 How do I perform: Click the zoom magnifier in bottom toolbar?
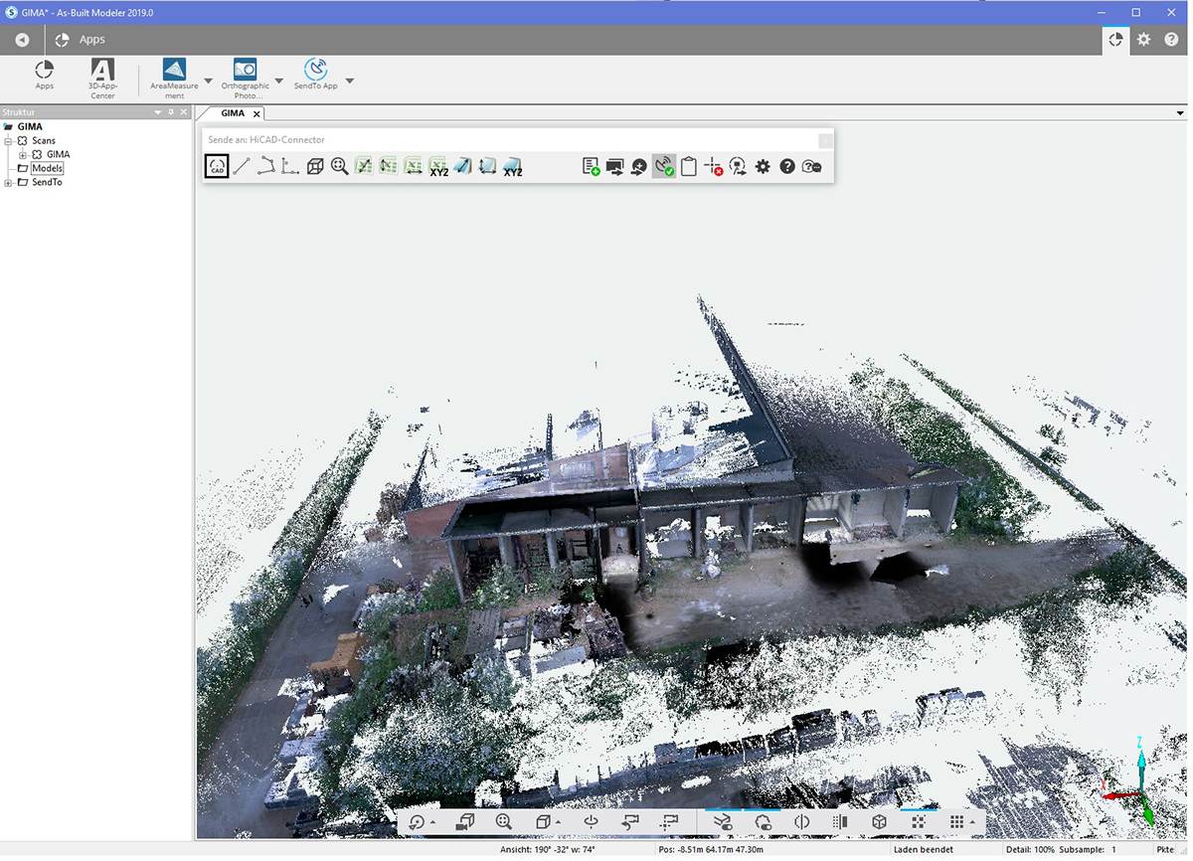tap(504, 822)
